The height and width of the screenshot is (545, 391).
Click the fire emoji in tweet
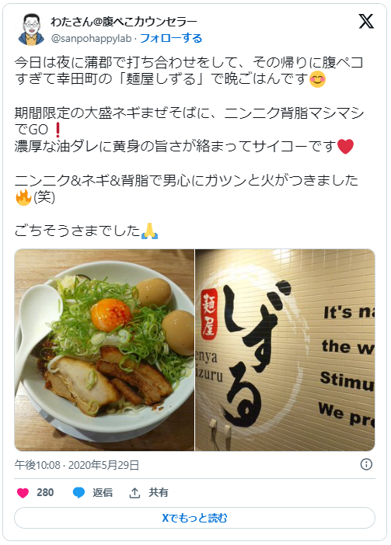point(23,197)
